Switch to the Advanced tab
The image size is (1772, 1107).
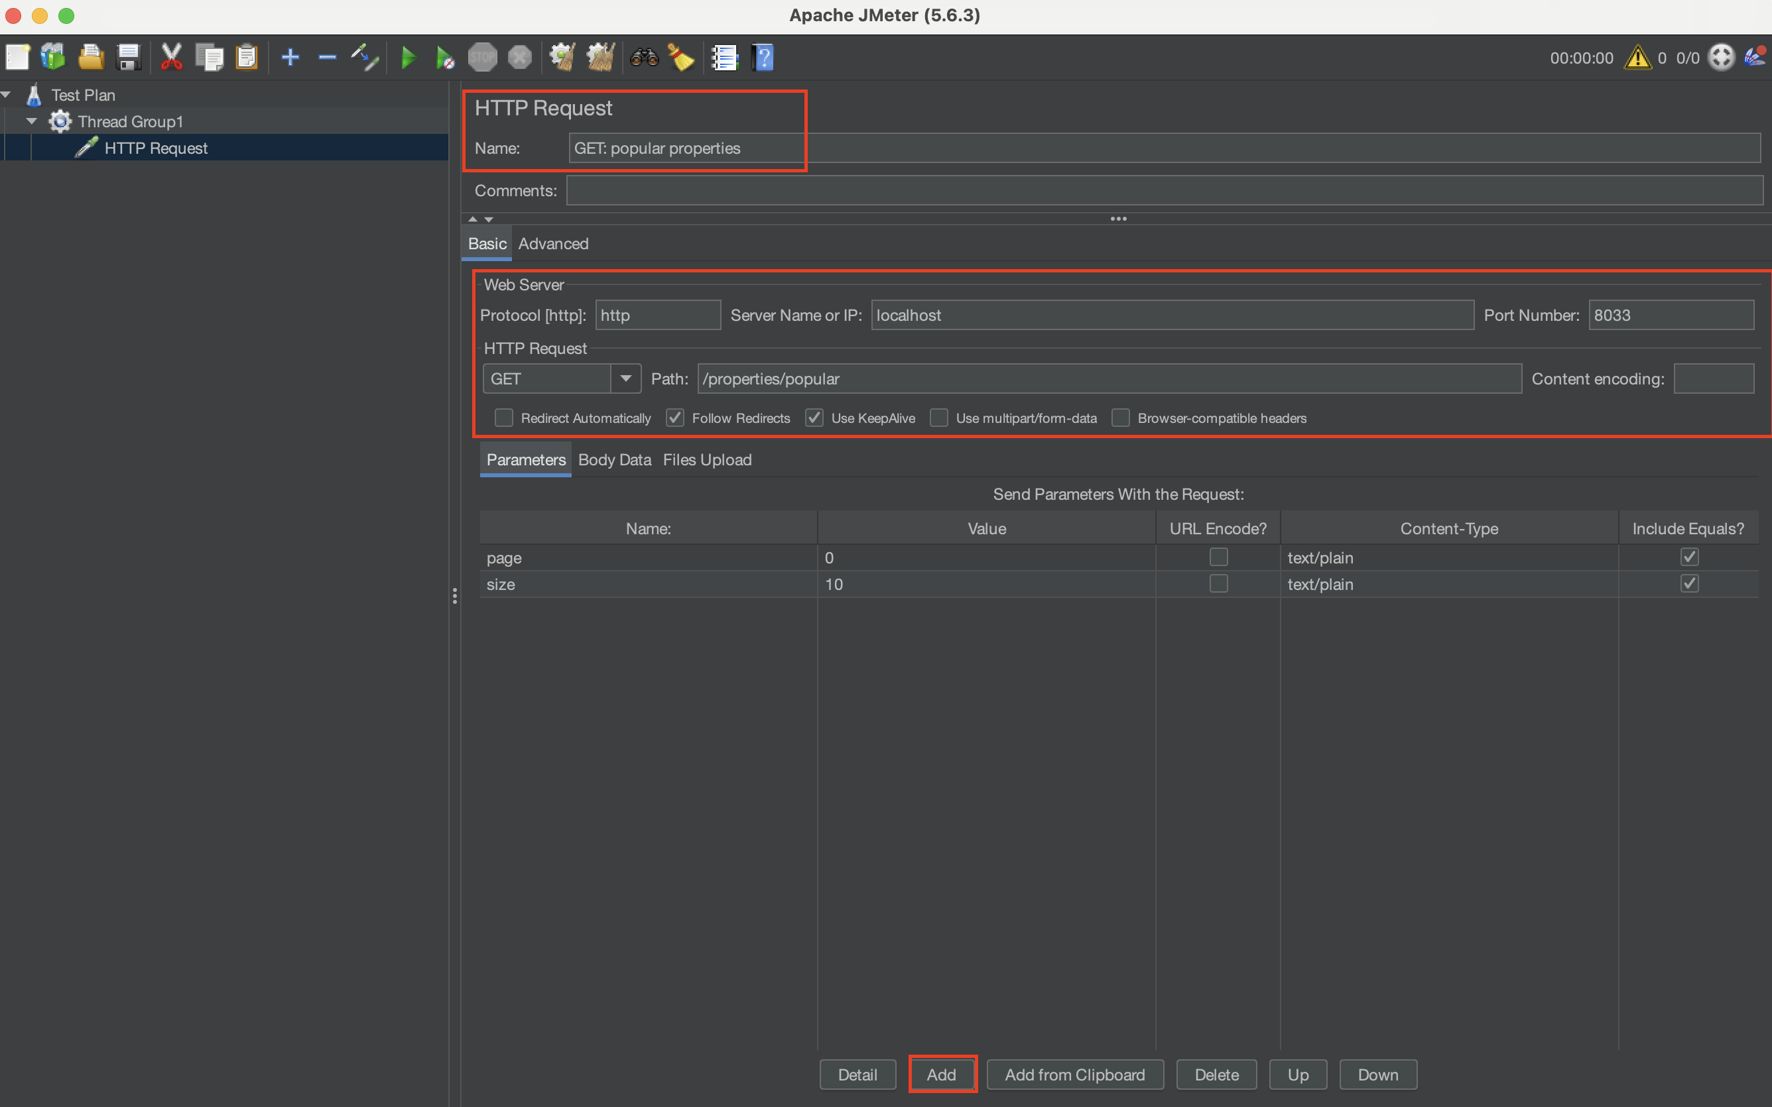pos(553,244)
